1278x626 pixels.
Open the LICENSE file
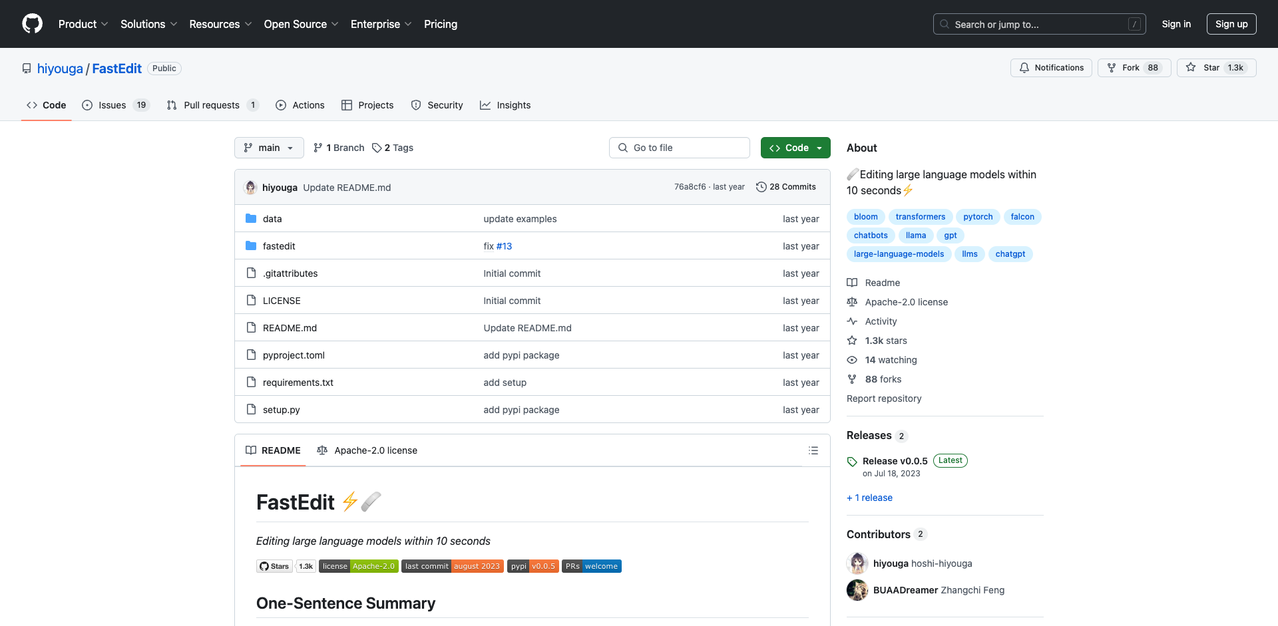pos(282,301)
